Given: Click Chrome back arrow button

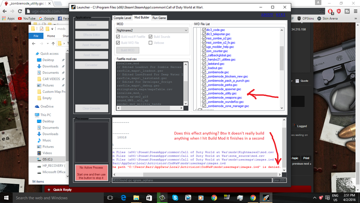Looking at the screenshot, I should click(5, 11).
